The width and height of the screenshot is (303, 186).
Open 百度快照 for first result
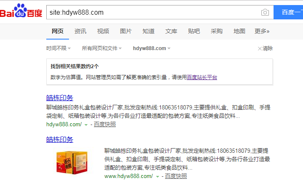[x=105, y=125]
